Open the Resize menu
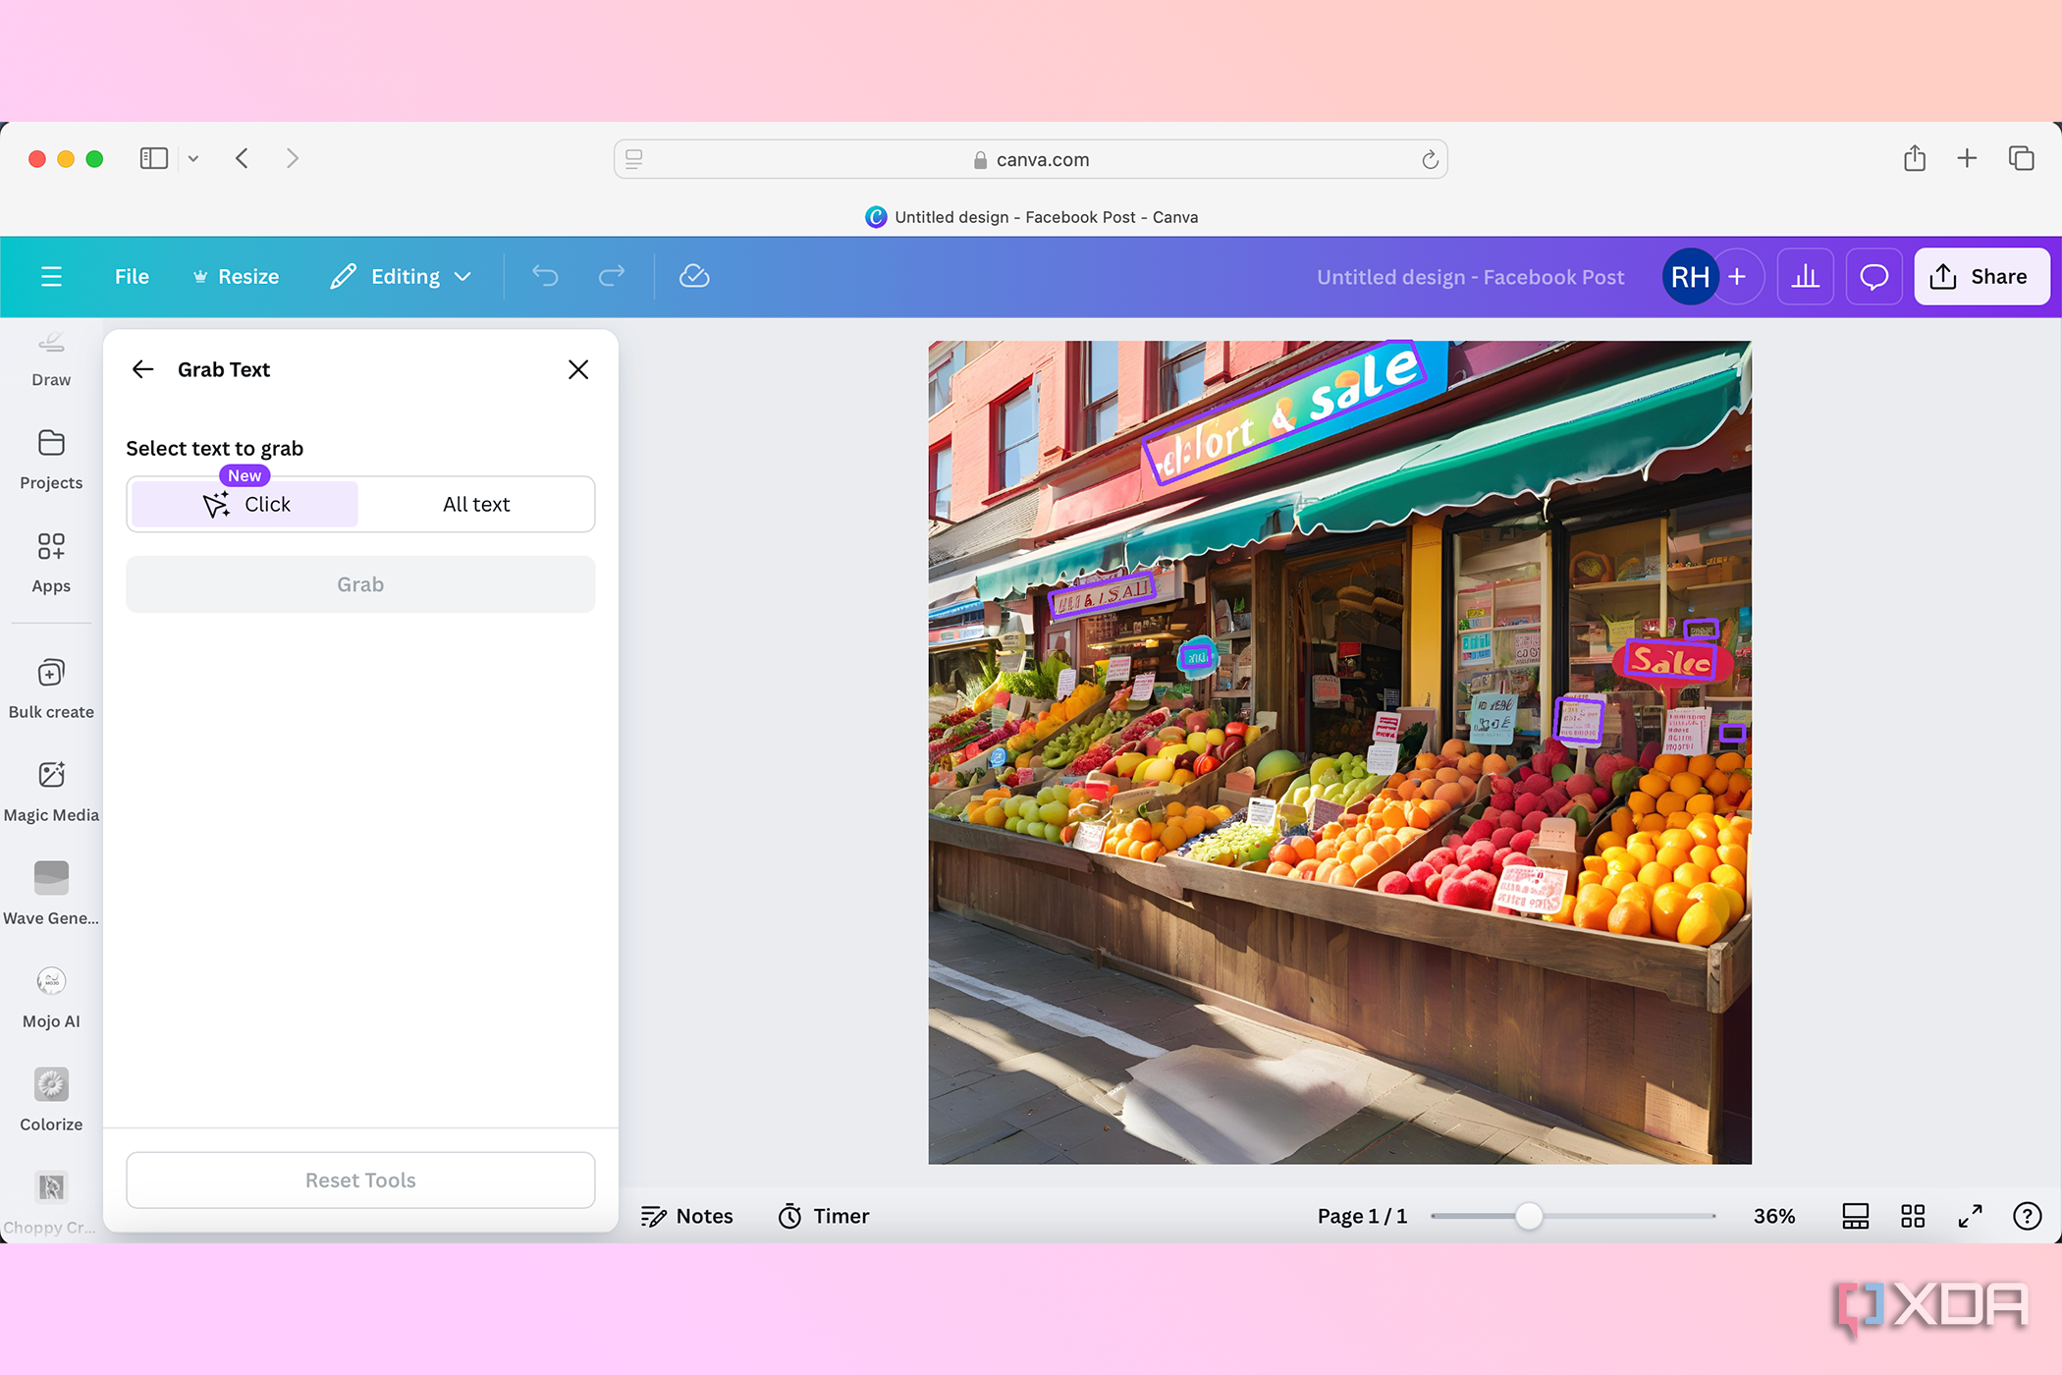Image resolution: width=2062 pixels, height=1375 pixels. [236, 277]
